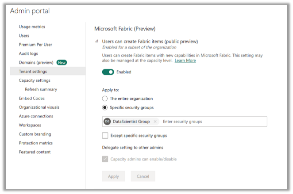Select The entire organization radio button
This screenshot has width=293, height=194.
[x=105, y=99]
